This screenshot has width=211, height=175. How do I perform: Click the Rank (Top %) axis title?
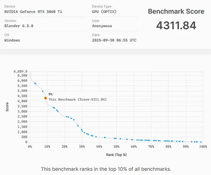(116, 154)
